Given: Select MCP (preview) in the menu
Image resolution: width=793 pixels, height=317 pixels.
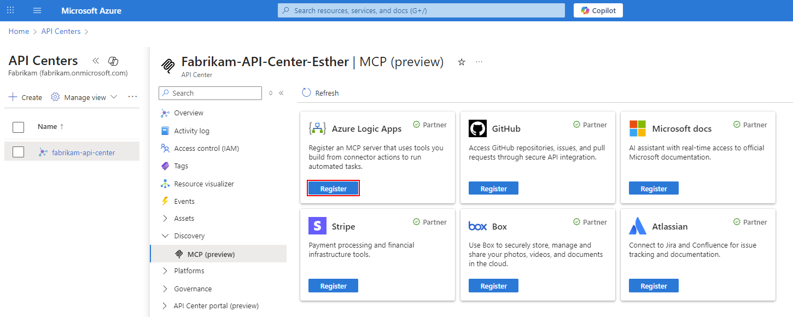Looking at the screenshot, I should tap(218, 254).
